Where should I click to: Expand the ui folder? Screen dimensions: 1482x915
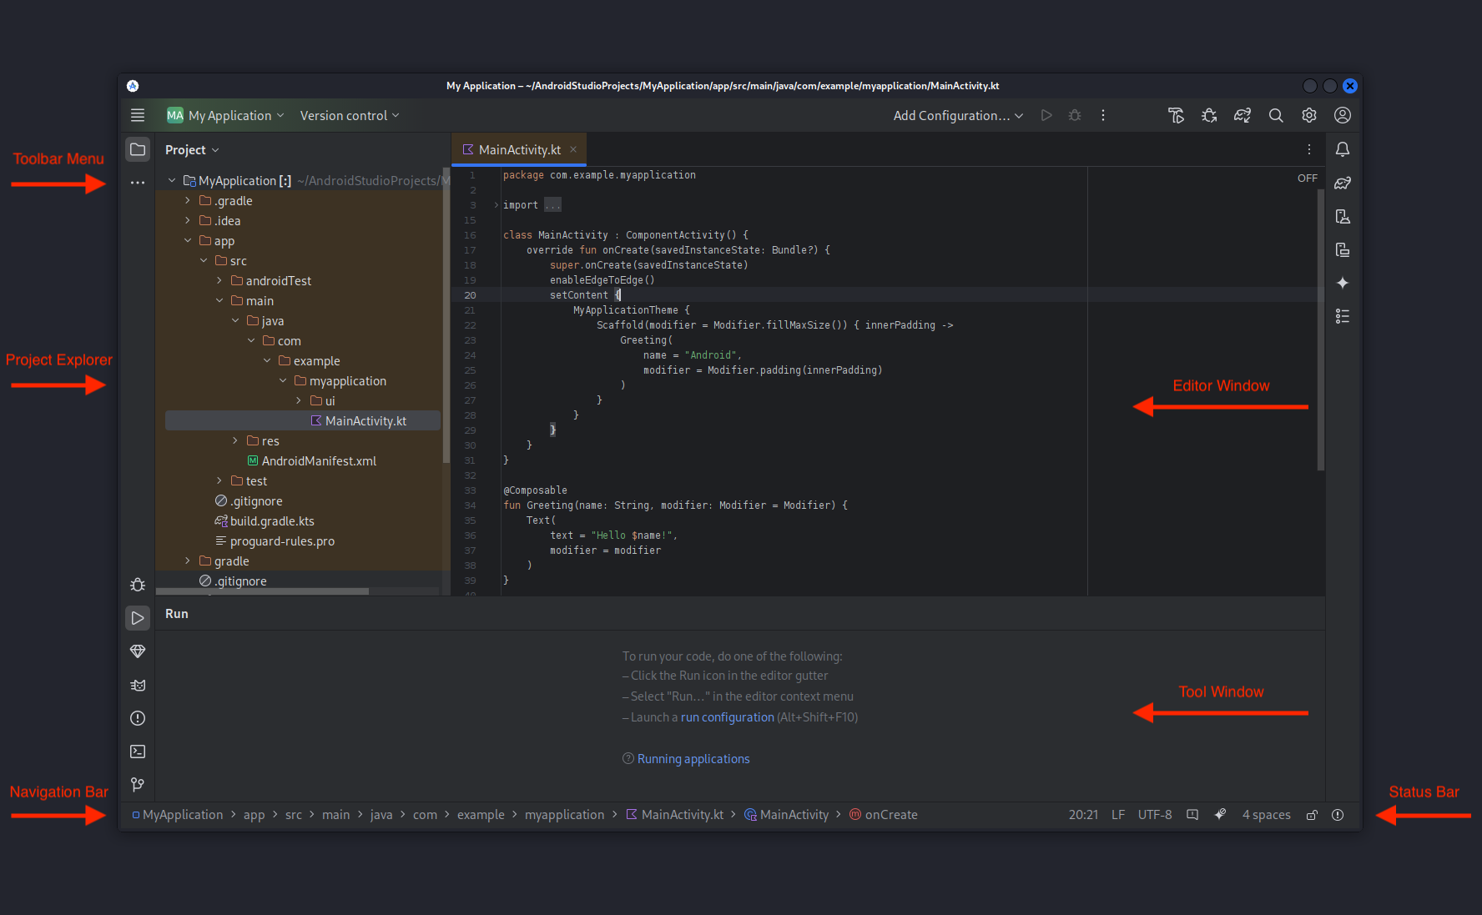299,400
